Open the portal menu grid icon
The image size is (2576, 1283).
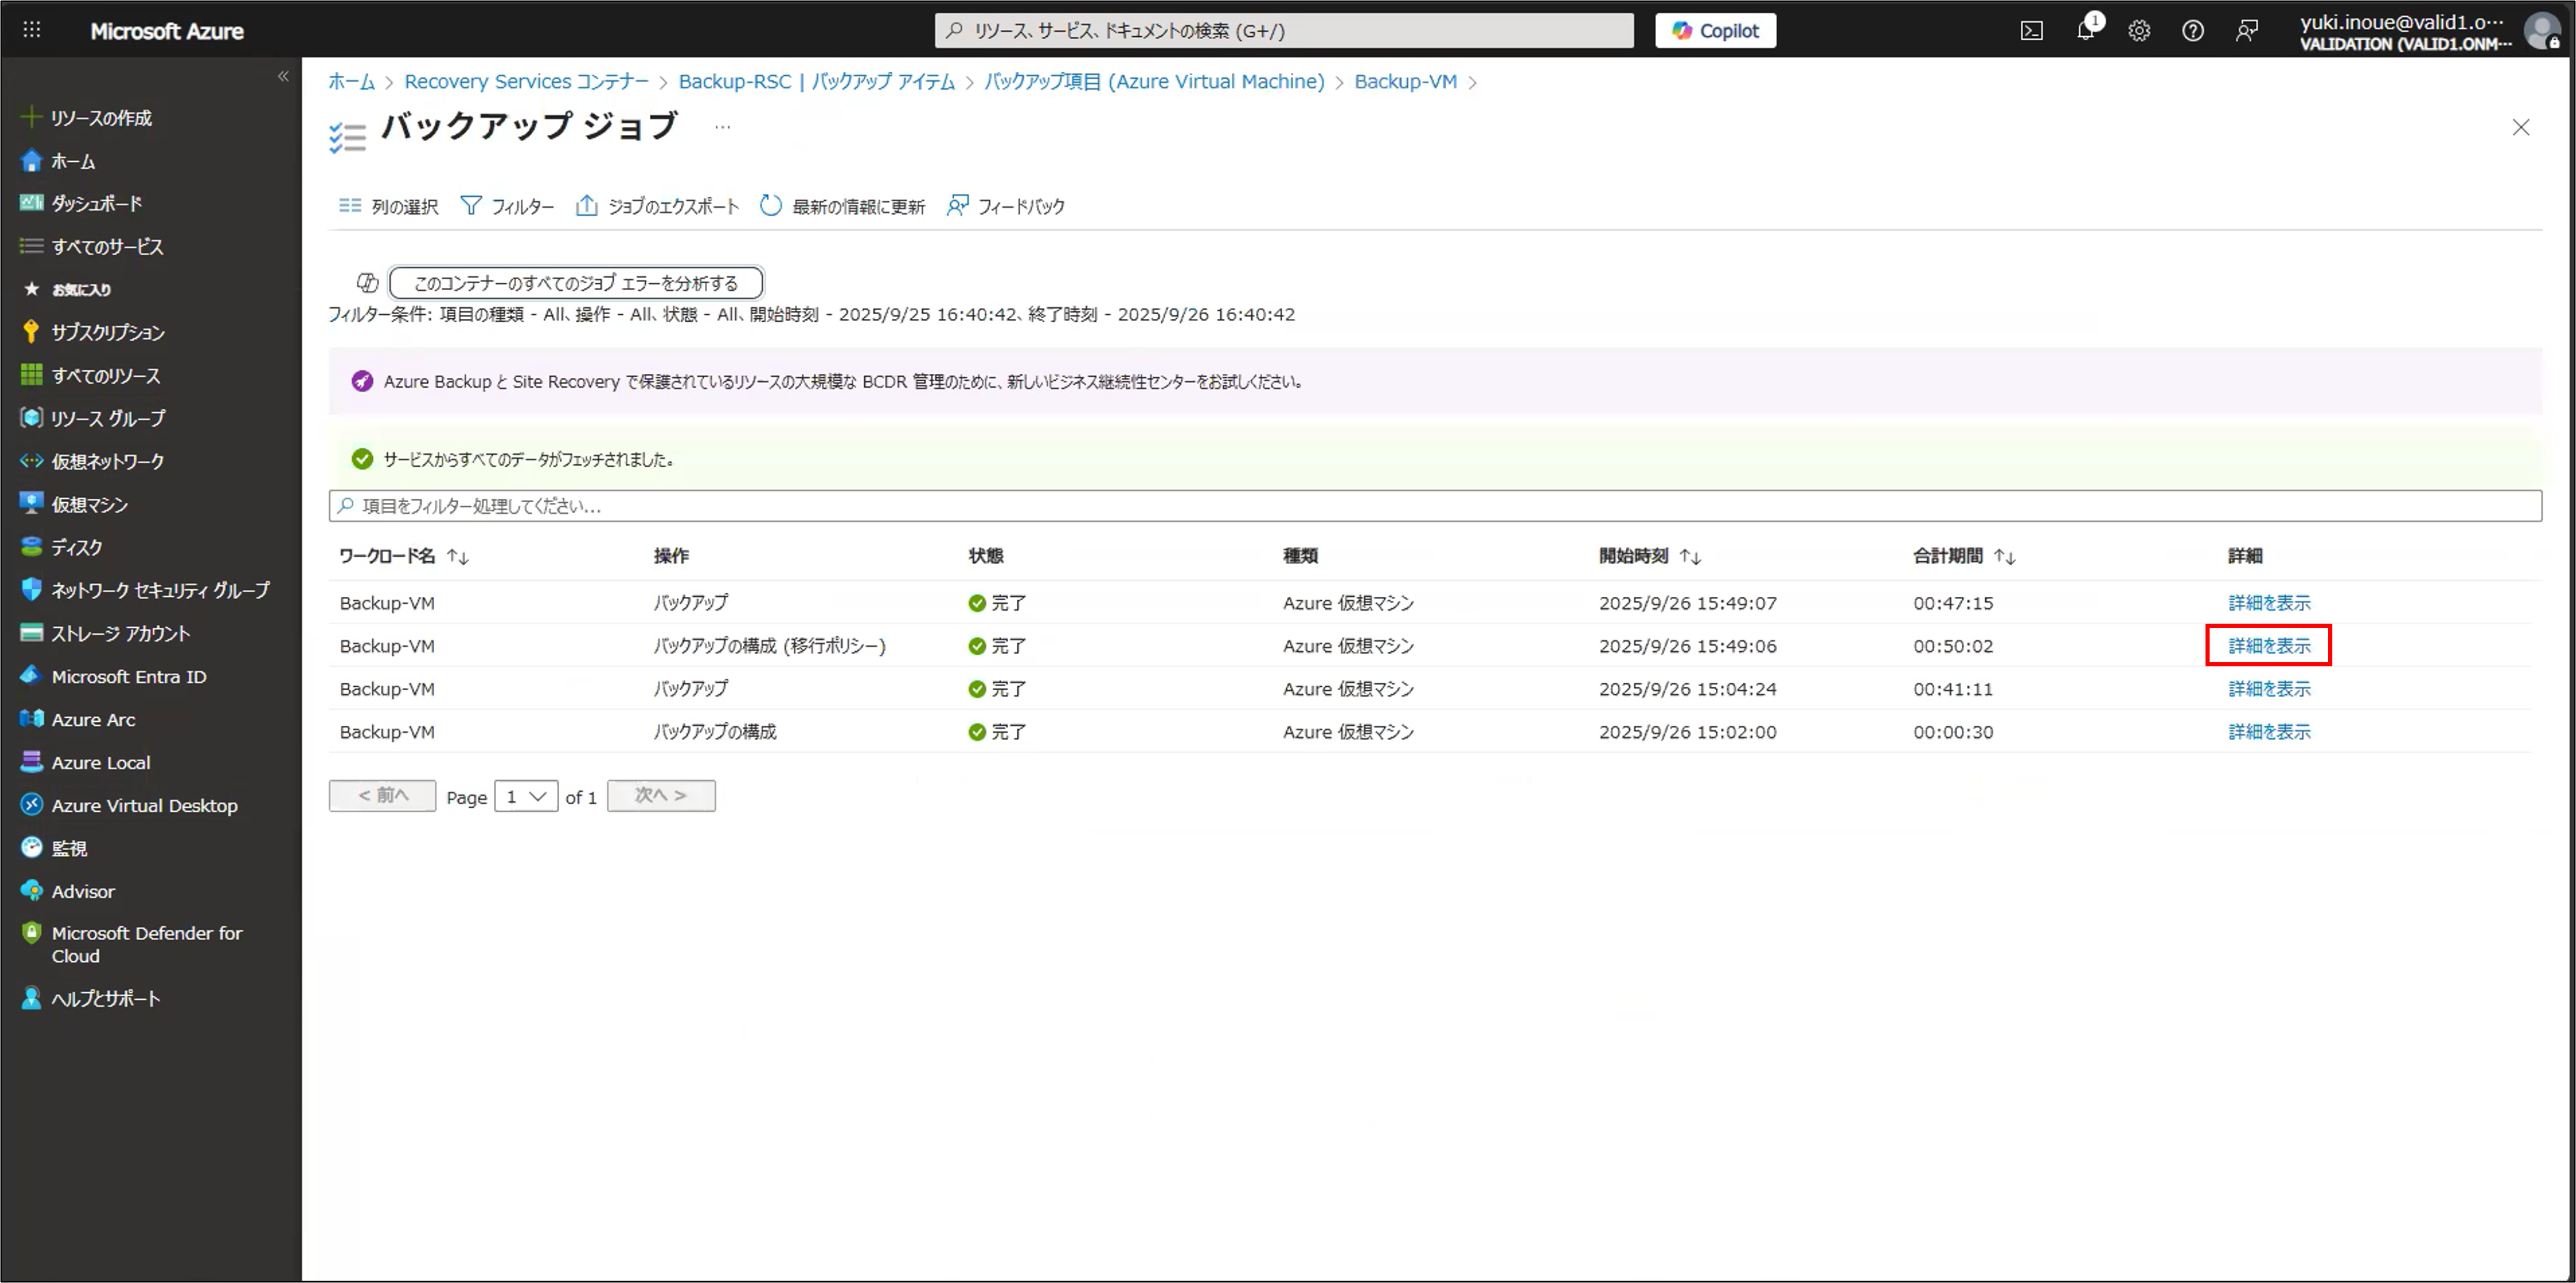pyautogui.click(x=32, y=30)
